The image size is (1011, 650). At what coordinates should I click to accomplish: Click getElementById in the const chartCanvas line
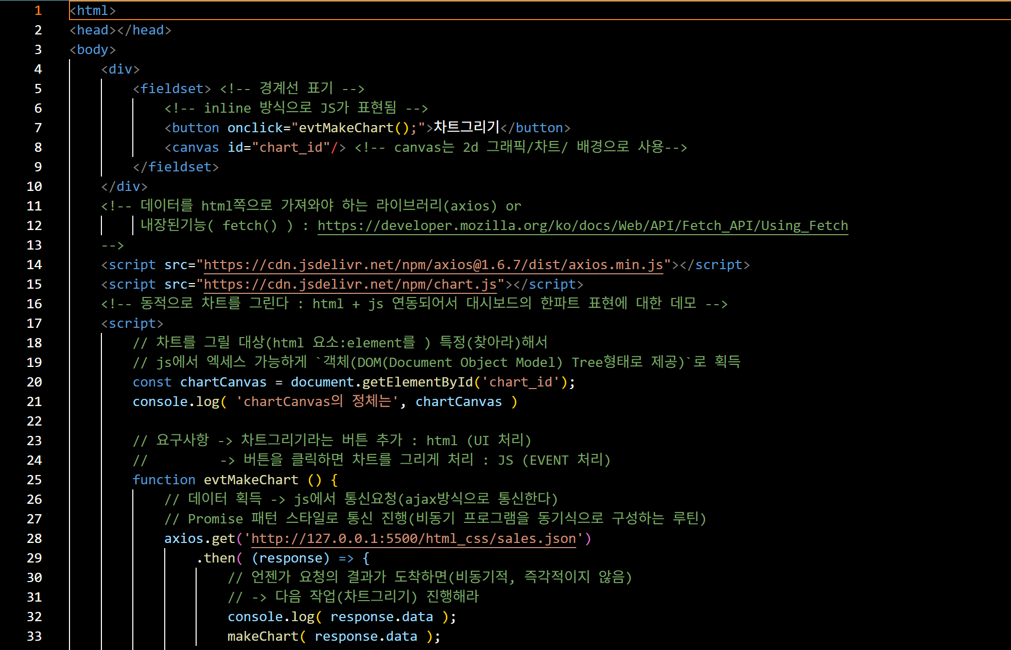click(x=417, y=382)
